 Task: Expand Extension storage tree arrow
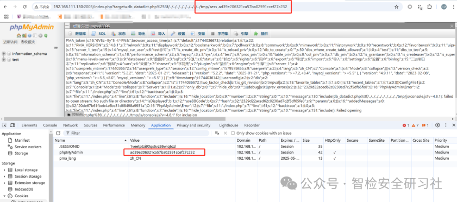tap(4, 183)
